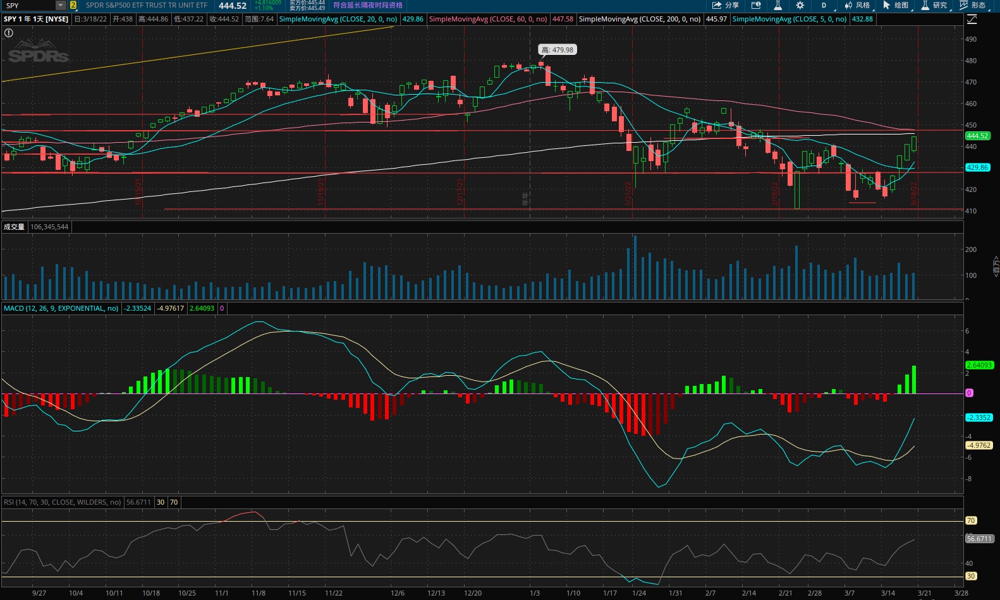Select SimpleMovingAvg (CLOSE, 60, 0, no) label
Image resolution: width=1000 pixels, height=600 pixels.
click(x=488, y=19)
